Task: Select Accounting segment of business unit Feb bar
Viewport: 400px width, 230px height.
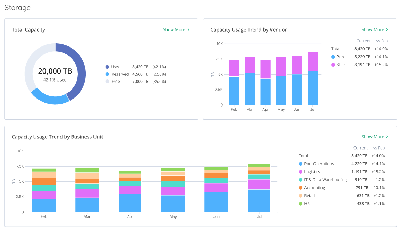Action: pos(44,181)
